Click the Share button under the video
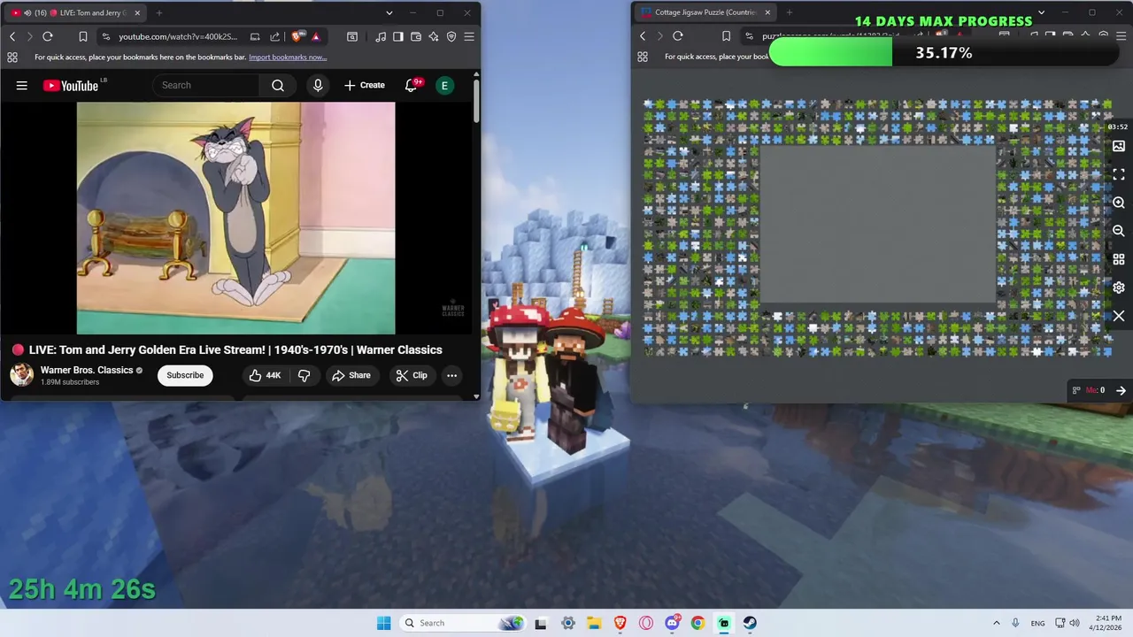The image size is (1133, 637). pos(351,375)
